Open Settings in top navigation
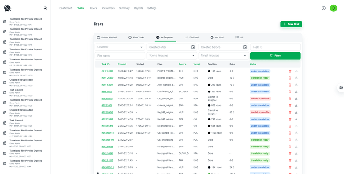 click(152, 8)
